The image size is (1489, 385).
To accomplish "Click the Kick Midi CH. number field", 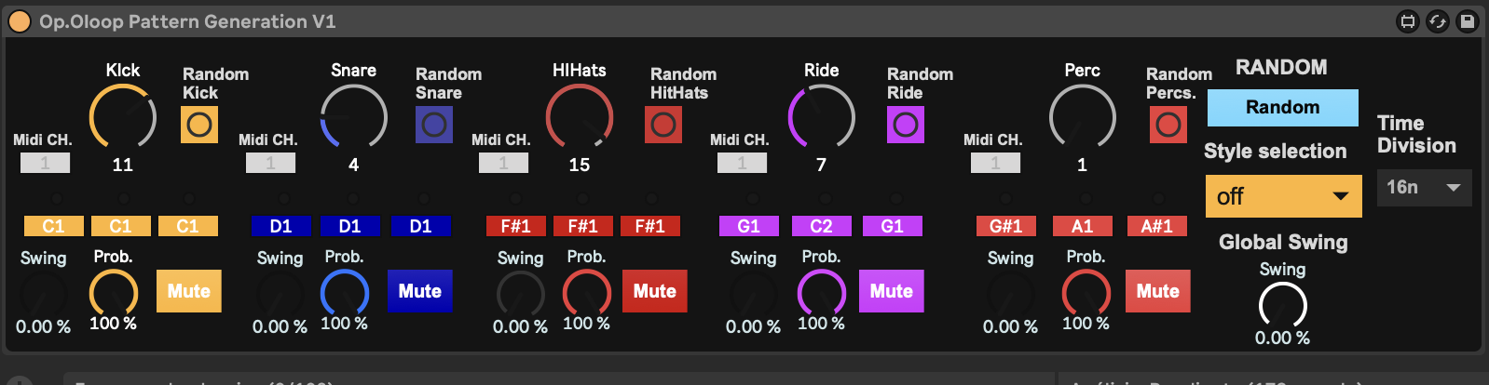I will (45, 163).
